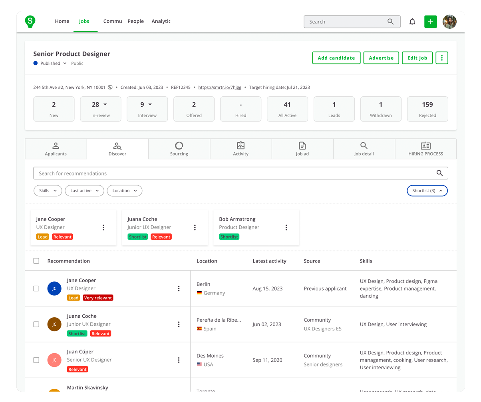Open the Last active filter dropdown
The width and height of the screenshot is (481, 402).
(x=84, y=191)
